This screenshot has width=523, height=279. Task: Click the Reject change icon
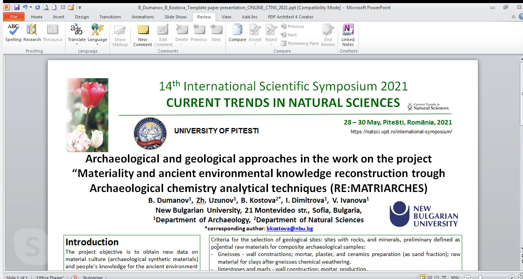[271, 30]
